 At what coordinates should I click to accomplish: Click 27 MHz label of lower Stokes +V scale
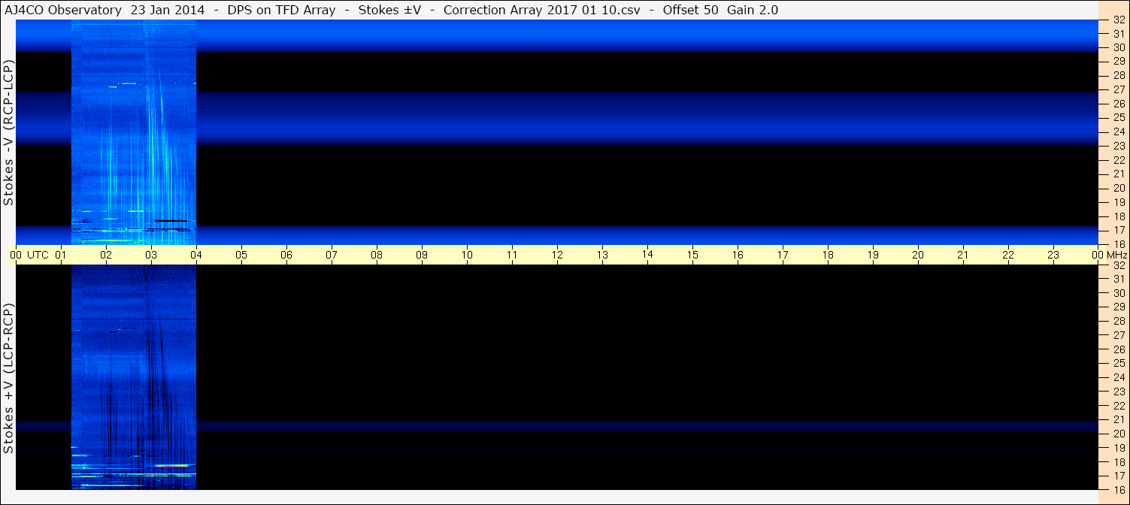pyautogui.click(x=1118, y=335)
